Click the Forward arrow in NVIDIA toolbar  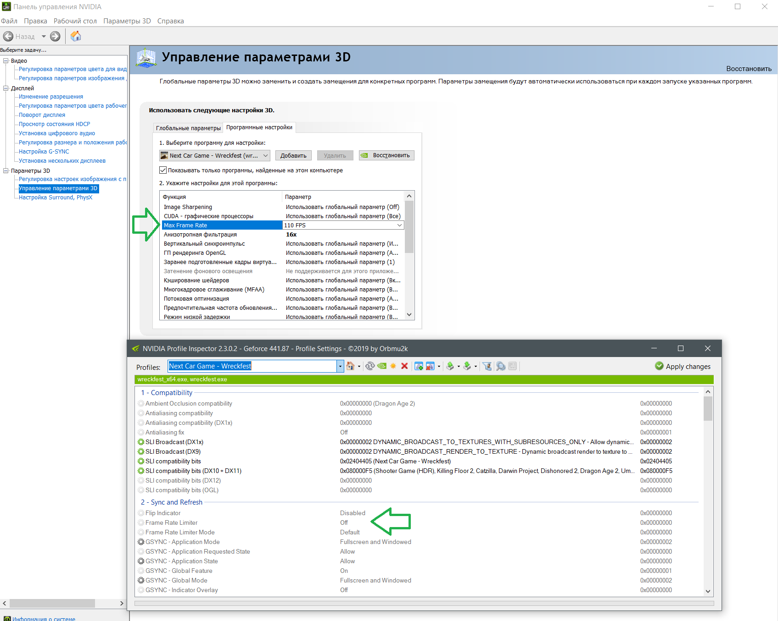click(55, 36)
